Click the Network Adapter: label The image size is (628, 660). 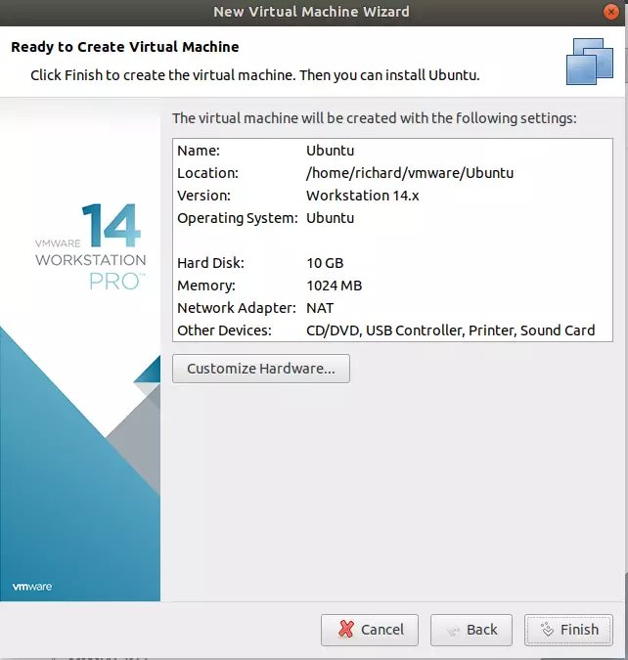[x=237, y=308]
